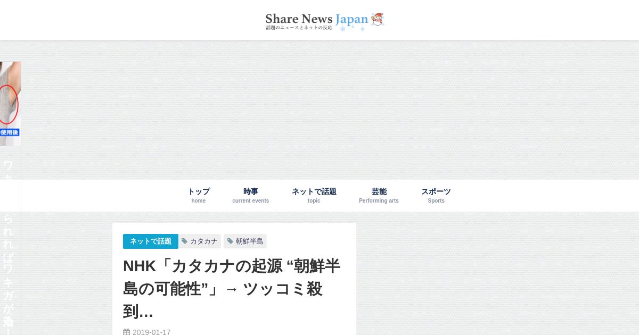
Task: Click the snowman icon in the header
Action: pyautogui.click(x=378, y=19)
